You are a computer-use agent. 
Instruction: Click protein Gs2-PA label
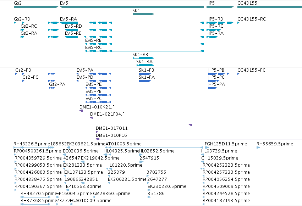tap(57, 84)
